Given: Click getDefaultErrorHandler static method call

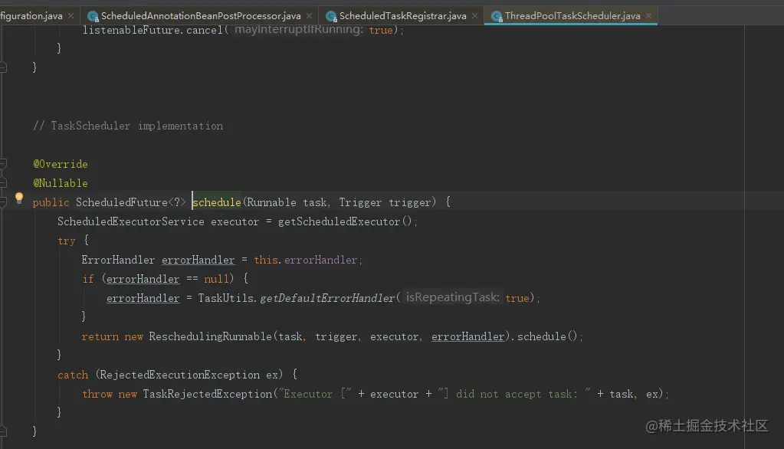Looking at the screenshot, I should pos(327,299).
